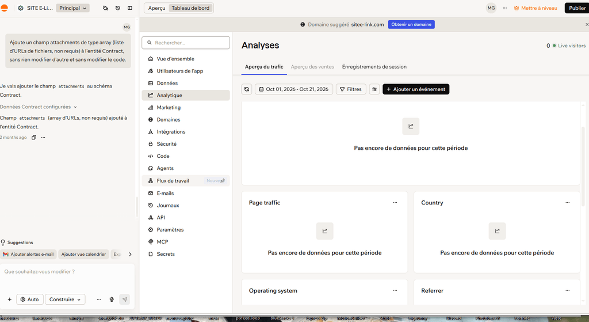
Task: Open the Oct 01 - Oct 21 date picker
Action: (x=294, y=89)
